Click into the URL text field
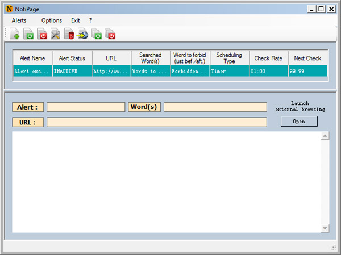Screen dimensions: 341x255 coord(156,122)
